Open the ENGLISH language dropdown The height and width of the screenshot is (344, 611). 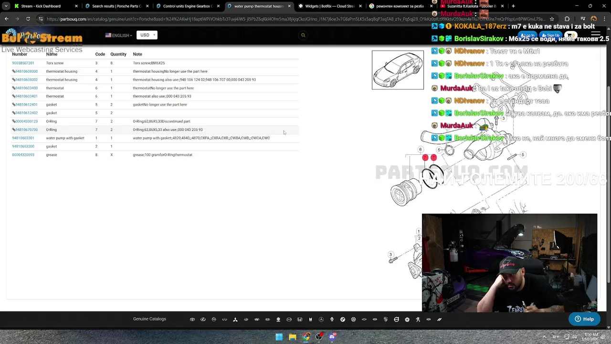(119, 35)
